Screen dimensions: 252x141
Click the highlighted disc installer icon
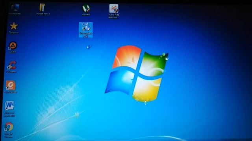click(x=86, y=30)
